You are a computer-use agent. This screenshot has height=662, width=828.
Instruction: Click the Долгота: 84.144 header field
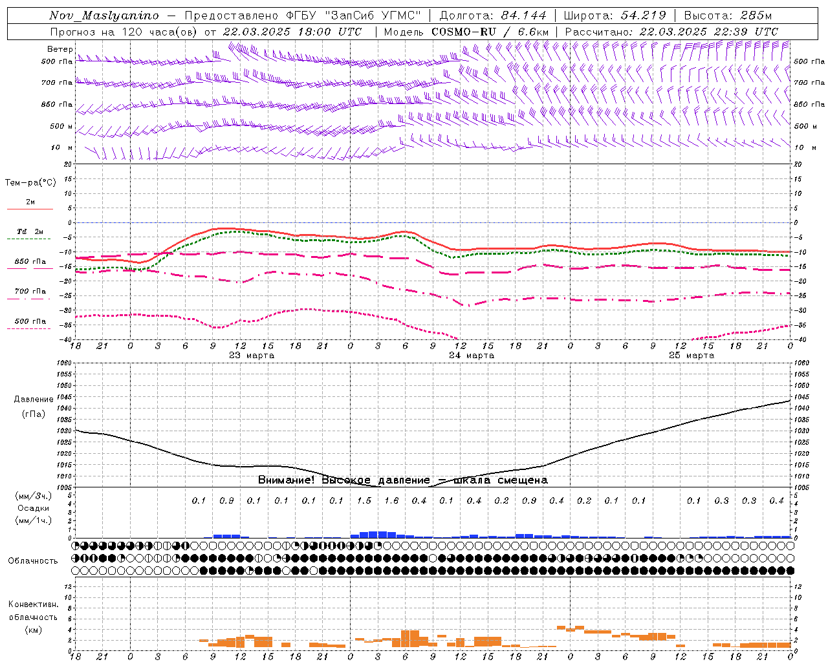point(493,16)
